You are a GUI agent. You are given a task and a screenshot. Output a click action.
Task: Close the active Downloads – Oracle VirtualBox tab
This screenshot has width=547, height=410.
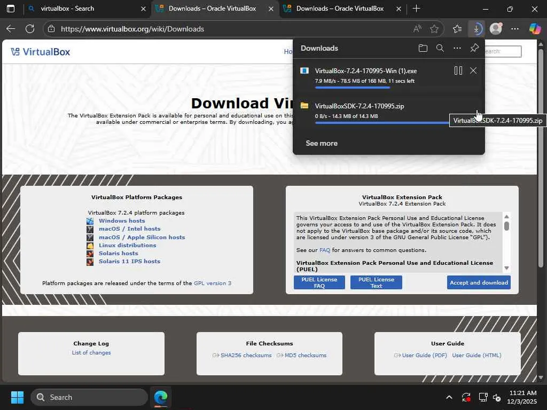click(271, 9)
